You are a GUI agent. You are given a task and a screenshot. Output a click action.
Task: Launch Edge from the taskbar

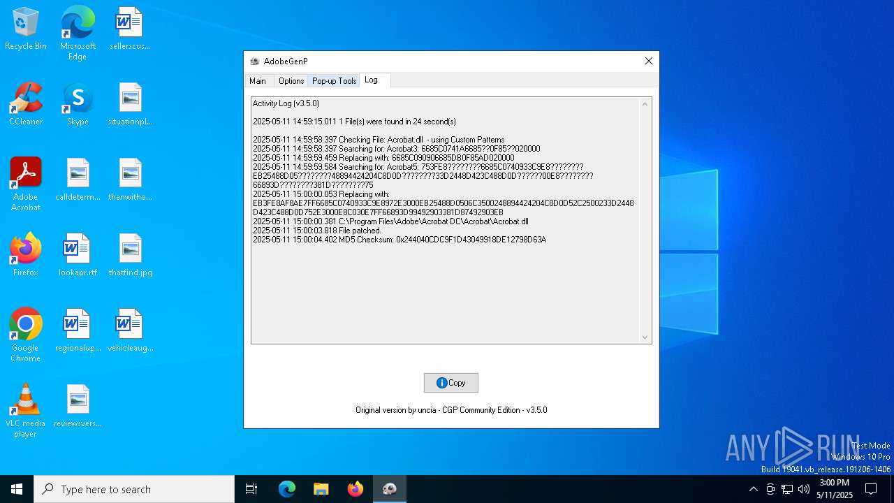[287, 489]
